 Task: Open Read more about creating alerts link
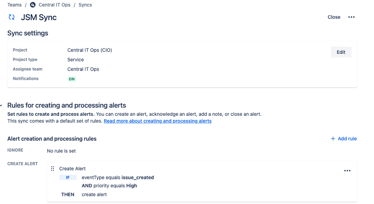[158, 121]
